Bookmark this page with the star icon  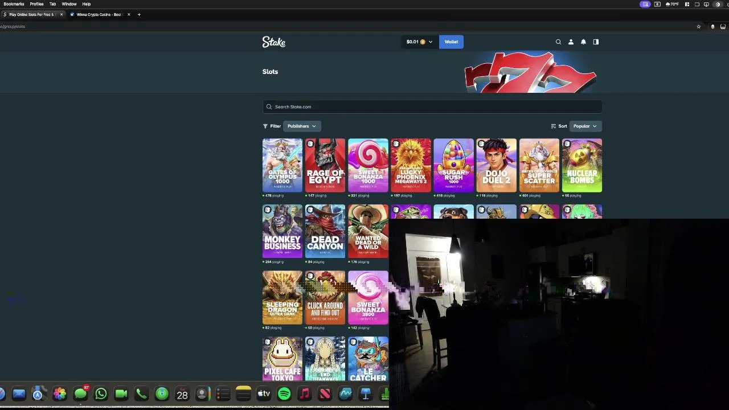click(699, 26)
